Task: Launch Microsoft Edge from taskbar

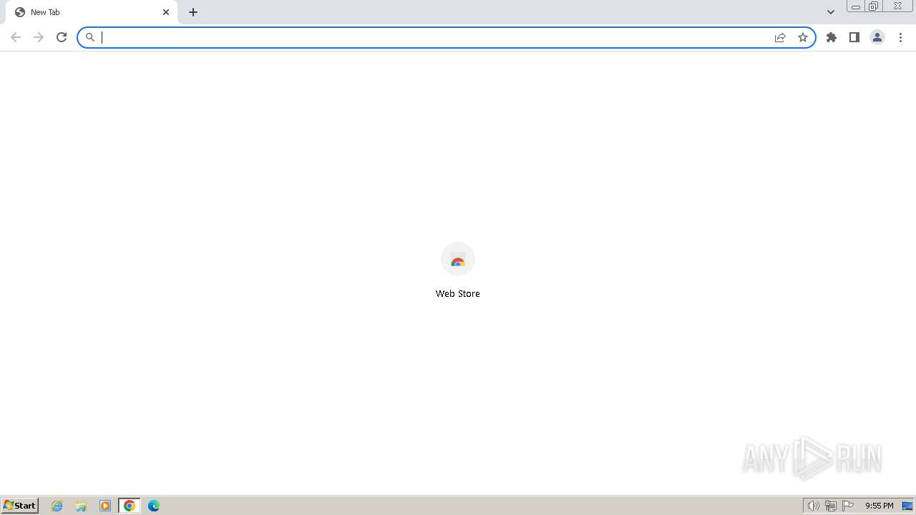Action: click(154, 506)
